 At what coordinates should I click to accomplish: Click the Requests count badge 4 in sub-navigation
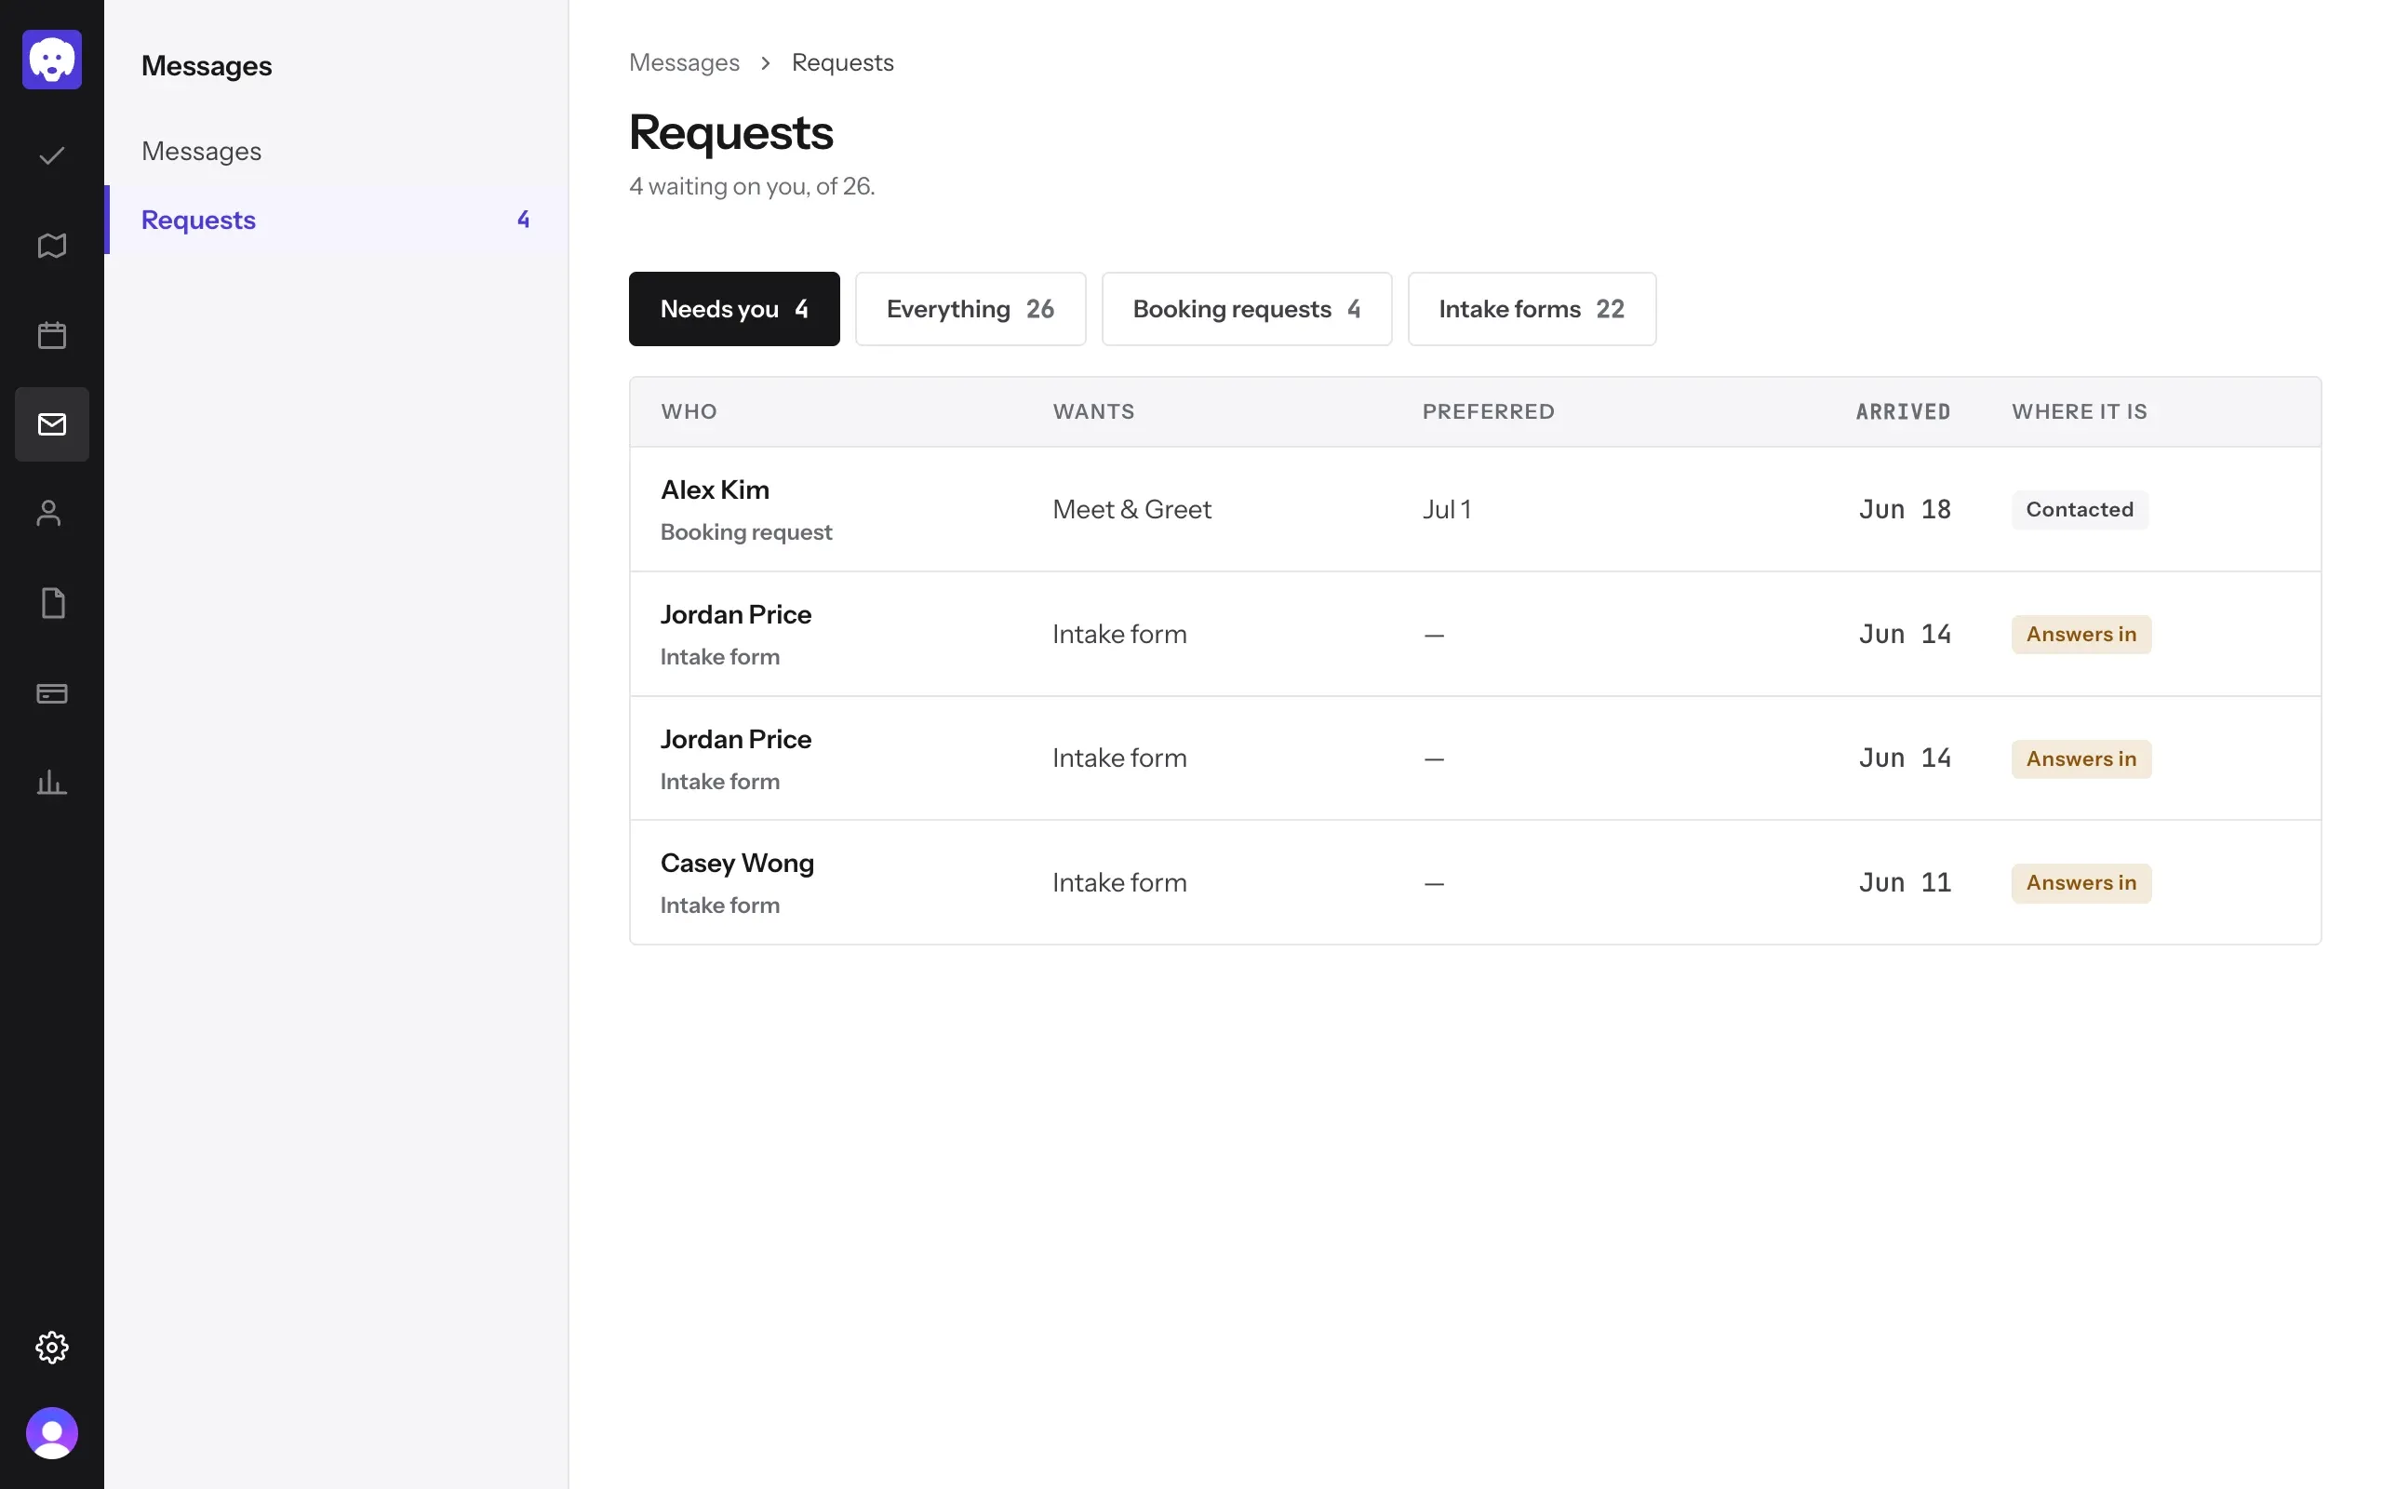[x=524, y=220]
